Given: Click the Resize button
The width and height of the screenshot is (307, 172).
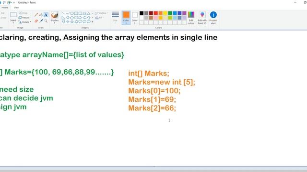Looking at the screenshot, I should 24,18.
